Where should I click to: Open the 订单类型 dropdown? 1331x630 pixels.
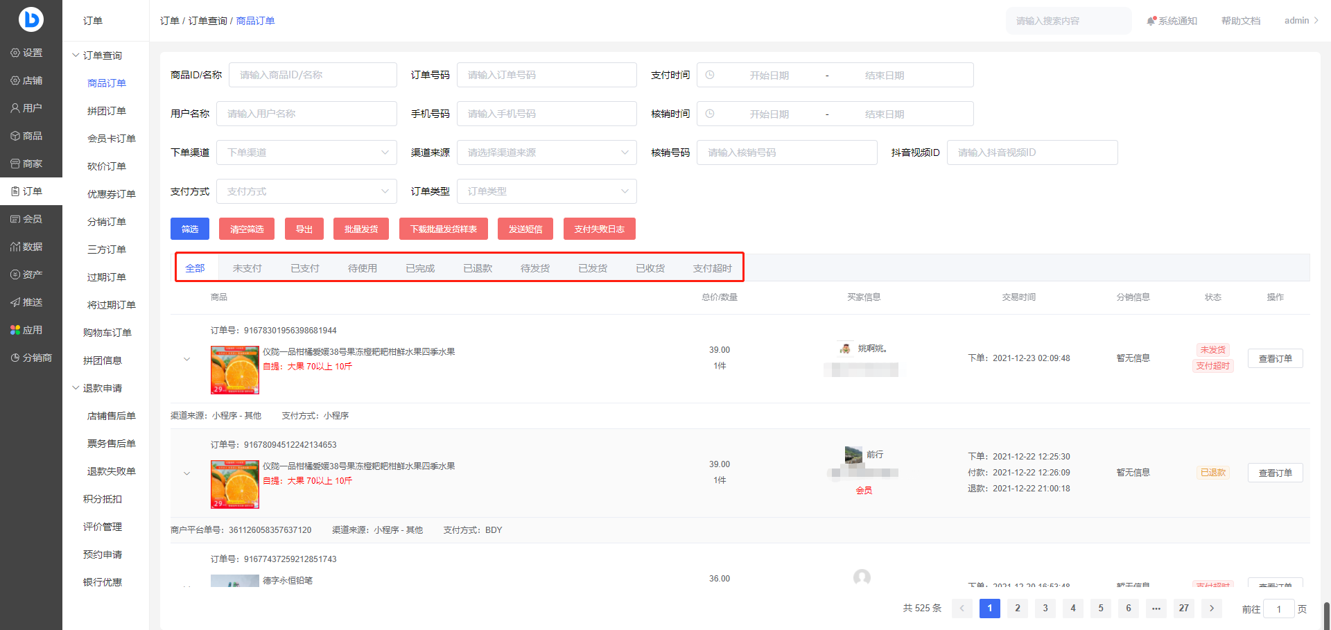(x=546, y=191)
